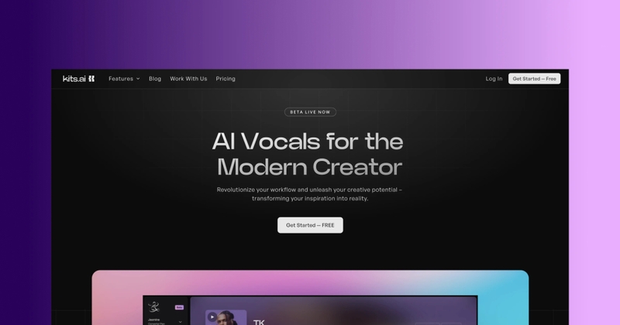
Task: Expand the Features dropdown menu
Action: tap(124, 79)
